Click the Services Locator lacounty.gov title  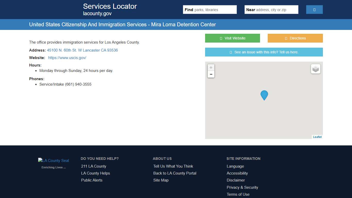point(110,9)
